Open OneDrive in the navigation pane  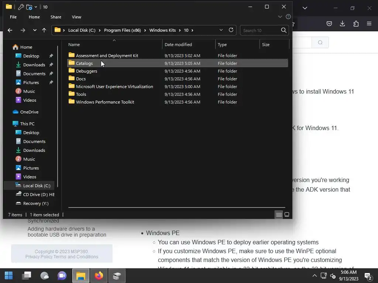point(29,112)
